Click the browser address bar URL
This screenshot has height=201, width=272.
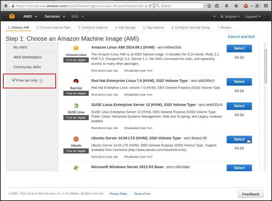[x=79, y=6]
